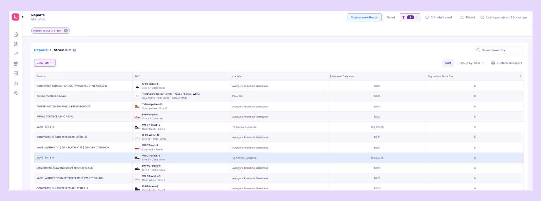Click the €52,629.75 daily loss value
541x201 pixels.
tap(377, 158)
